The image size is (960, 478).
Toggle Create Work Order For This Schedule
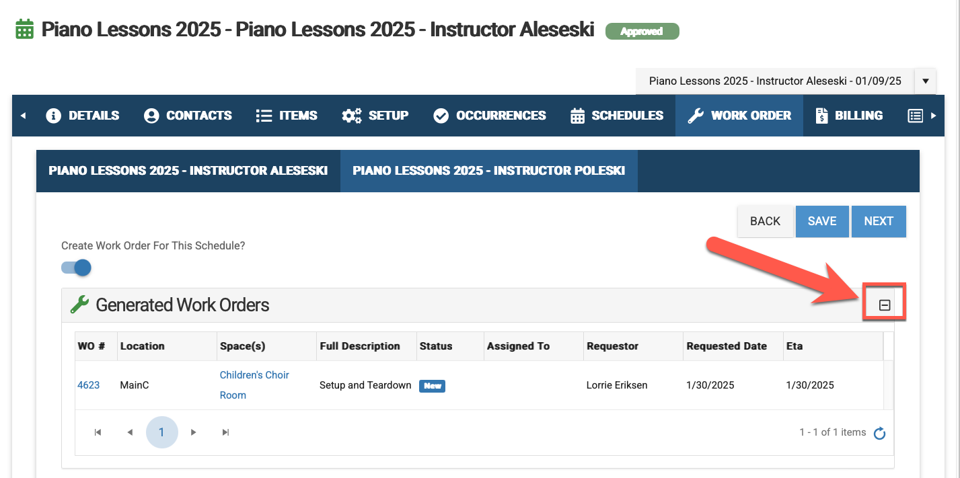pyautogui.click(x=77, y=268)
